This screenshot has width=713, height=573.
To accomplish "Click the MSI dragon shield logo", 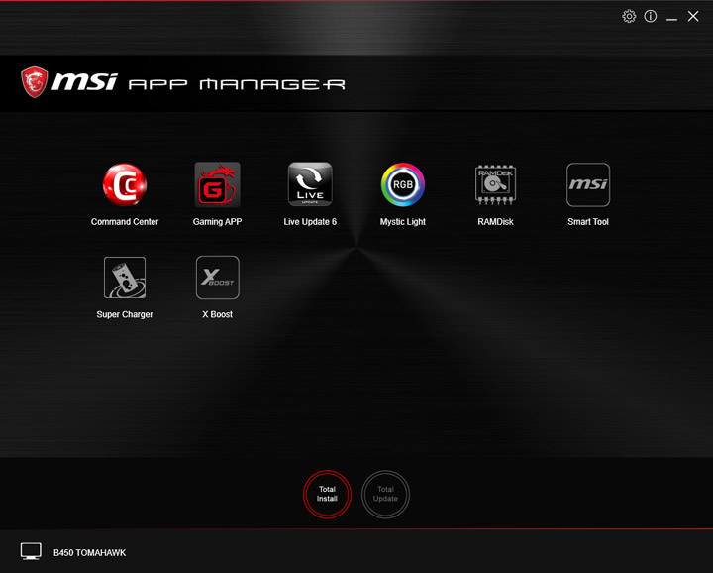I will (34, 82).
